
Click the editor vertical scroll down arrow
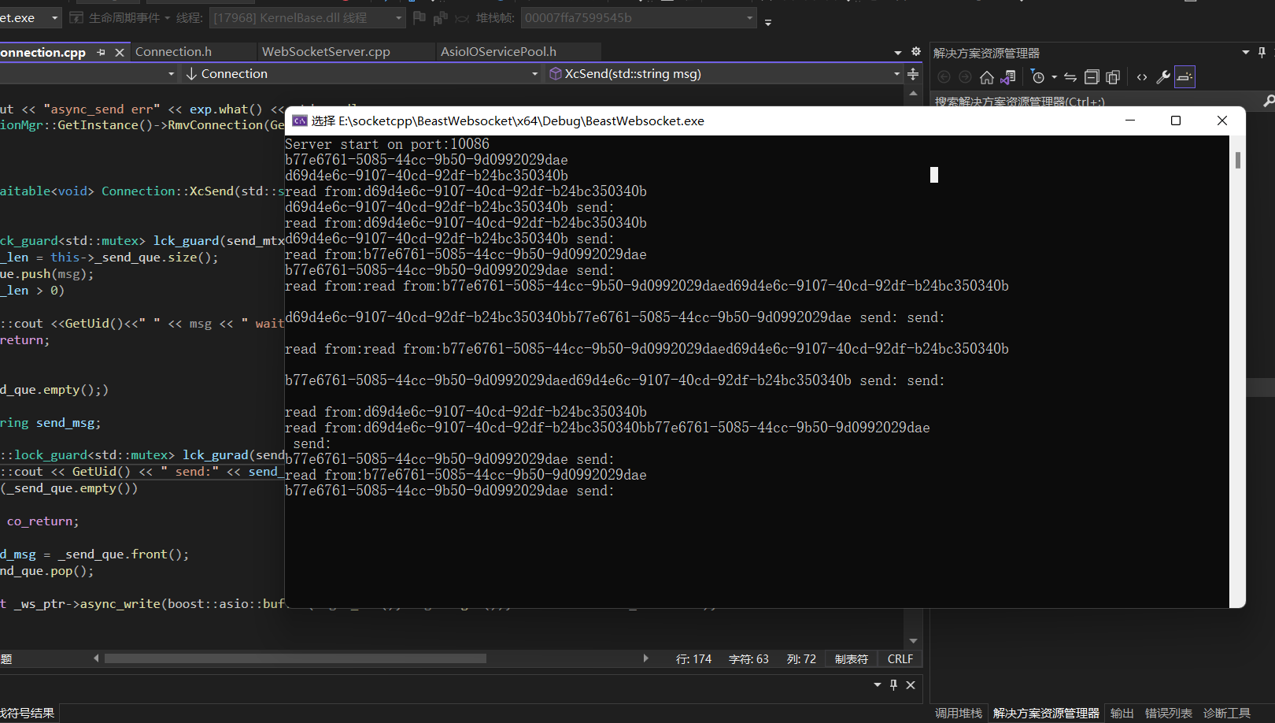[x=913, y=641]
